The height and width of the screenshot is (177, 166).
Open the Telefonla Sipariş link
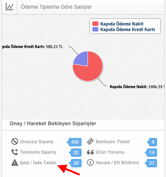click(x=38, y=152)
